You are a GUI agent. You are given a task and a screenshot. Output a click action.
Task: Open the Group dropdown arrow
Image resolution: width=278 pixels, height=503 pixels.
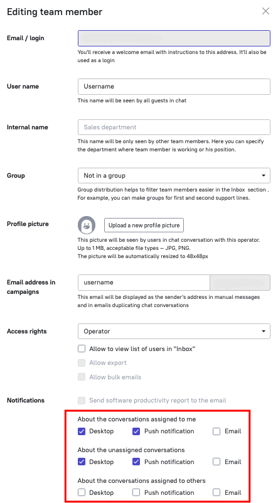[x=264, y=175]
